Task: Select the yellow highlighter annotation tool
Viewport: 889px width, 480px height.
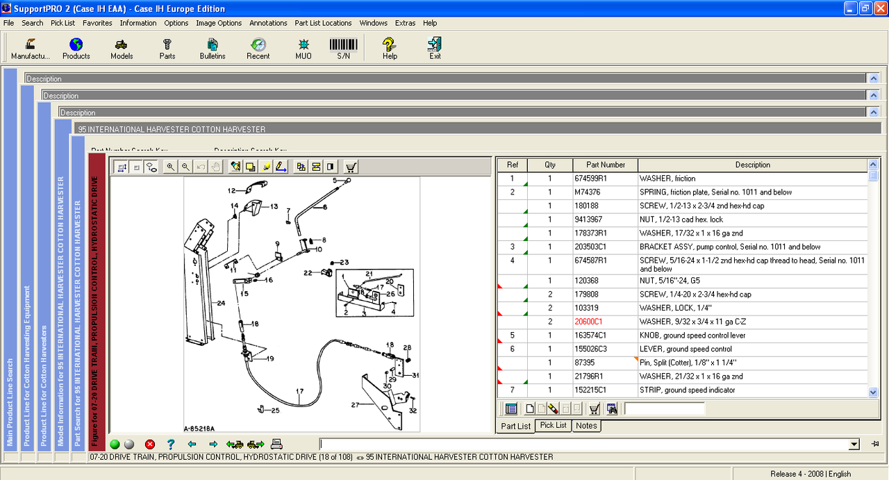Action: (266, 167)
